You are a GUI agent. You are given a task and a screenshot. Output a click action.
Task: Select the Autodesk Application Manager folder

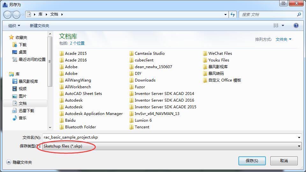point(91,113)
